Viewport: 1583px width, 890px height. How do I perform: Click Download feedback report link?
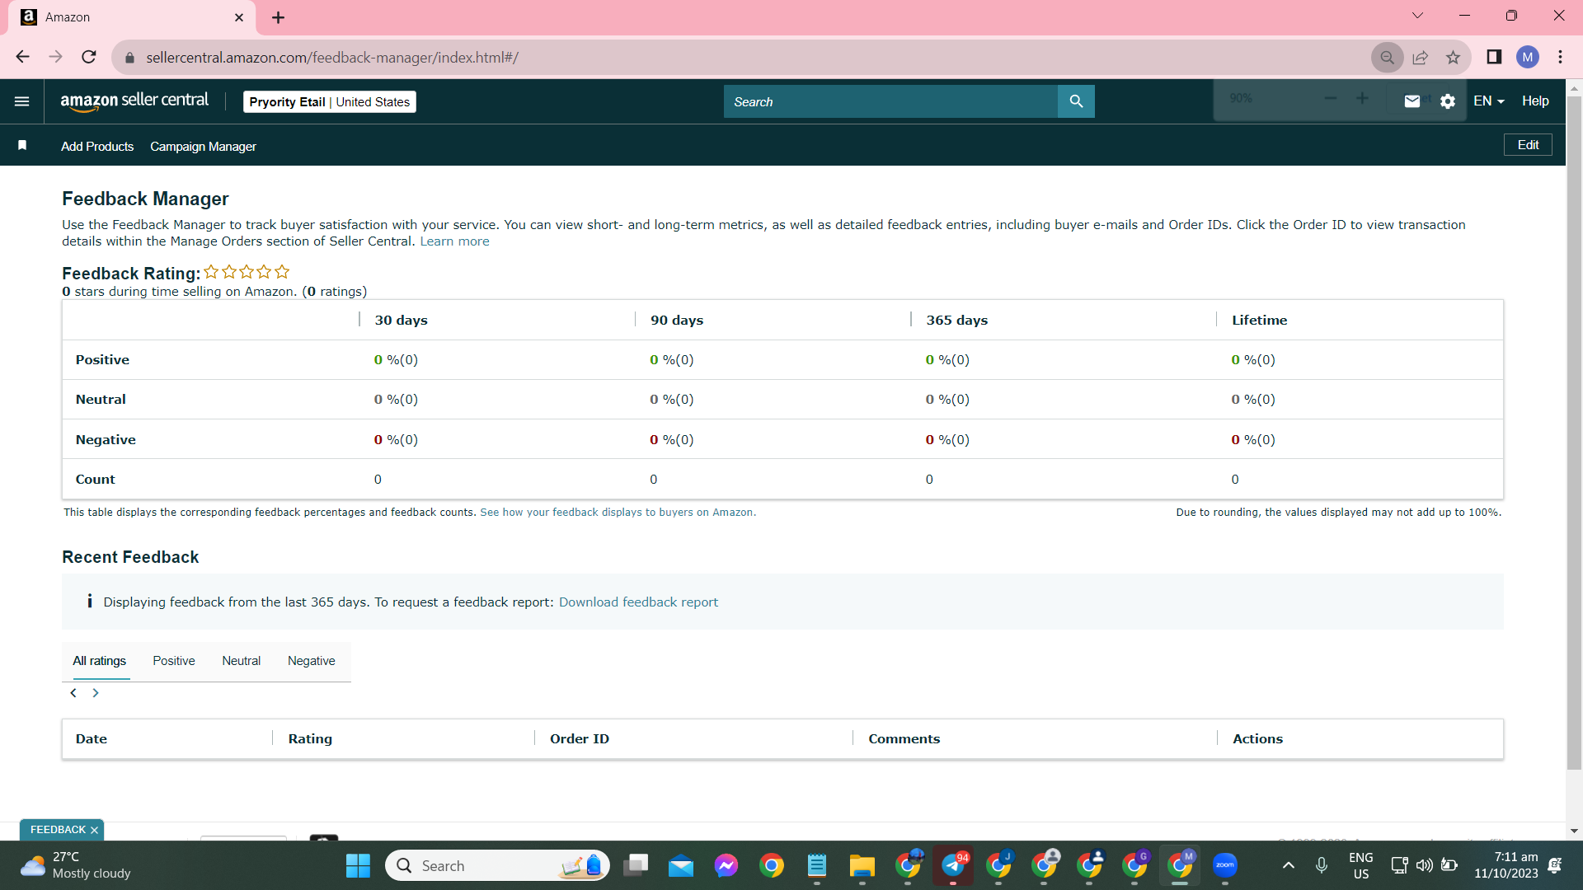click(x=638, y=602)
